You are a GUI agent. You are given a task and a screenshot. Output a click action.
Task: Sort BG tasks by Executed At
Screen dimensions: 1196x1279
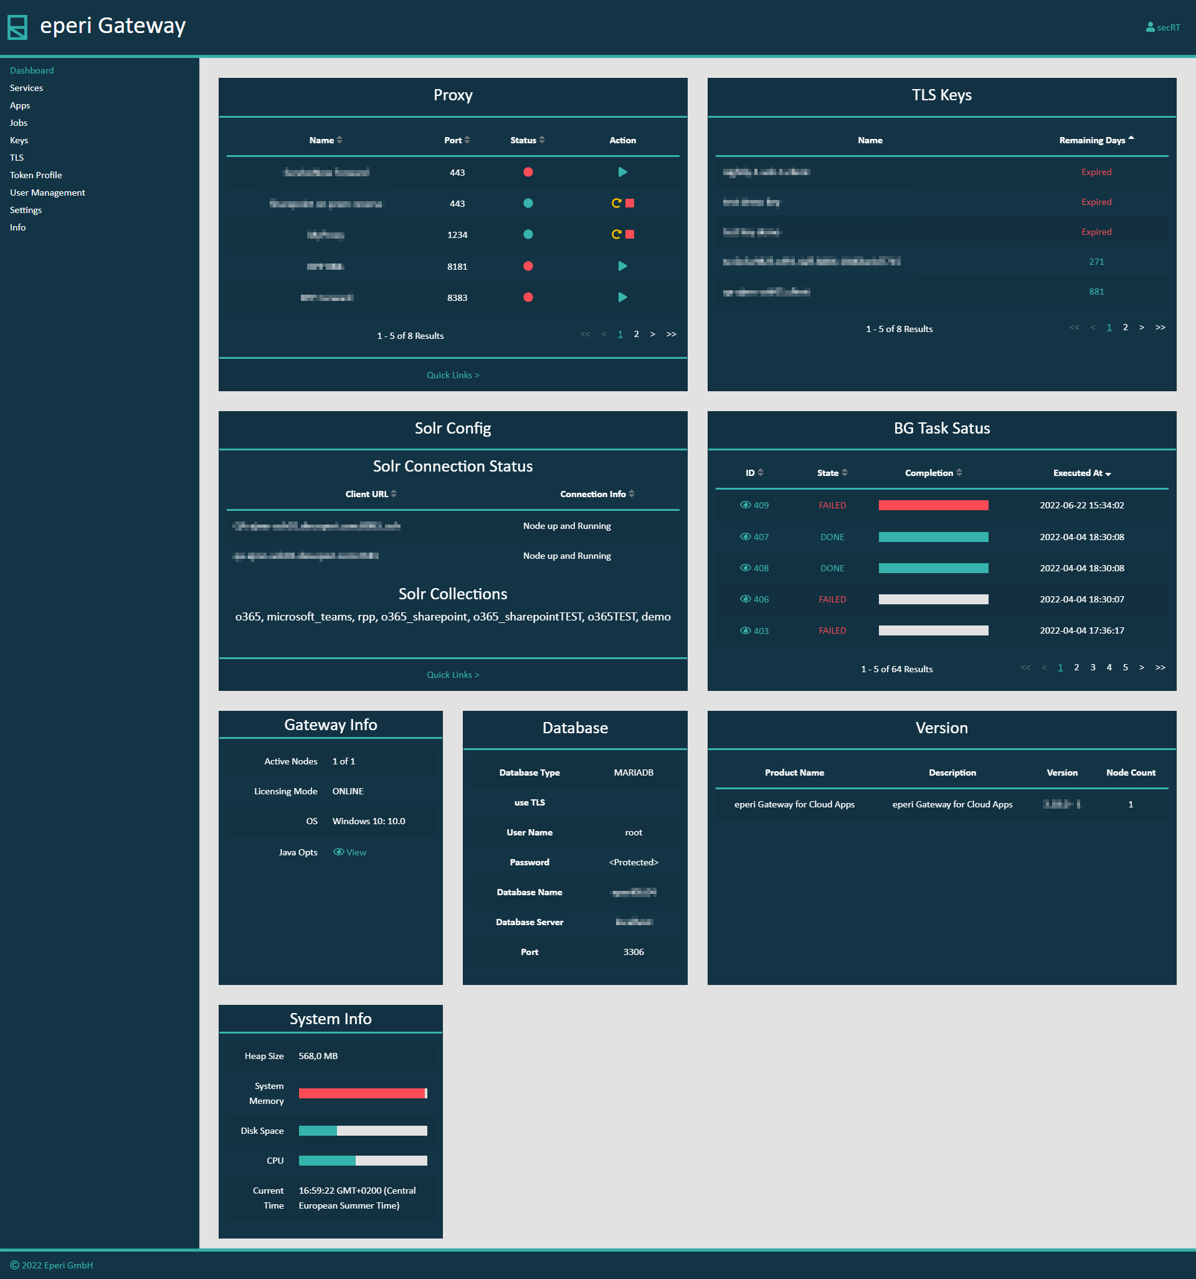click(1082, 473)
